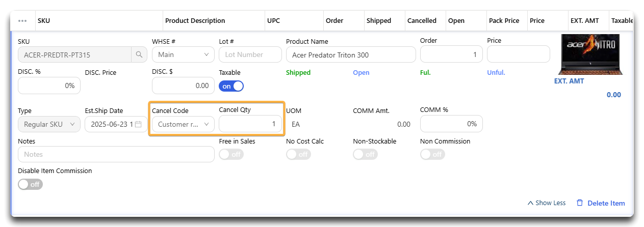Screen dimensions: 644x227
Task: Click Show Less to collapse details
Action: [550, 203]
